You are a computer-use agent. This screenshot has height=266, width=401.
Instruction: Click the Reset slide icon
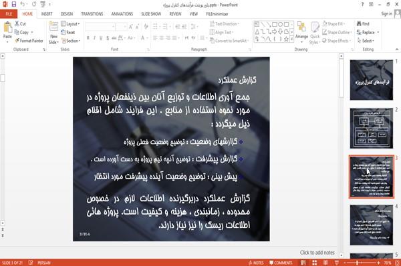pyautogui.click(x=68, y=32)
